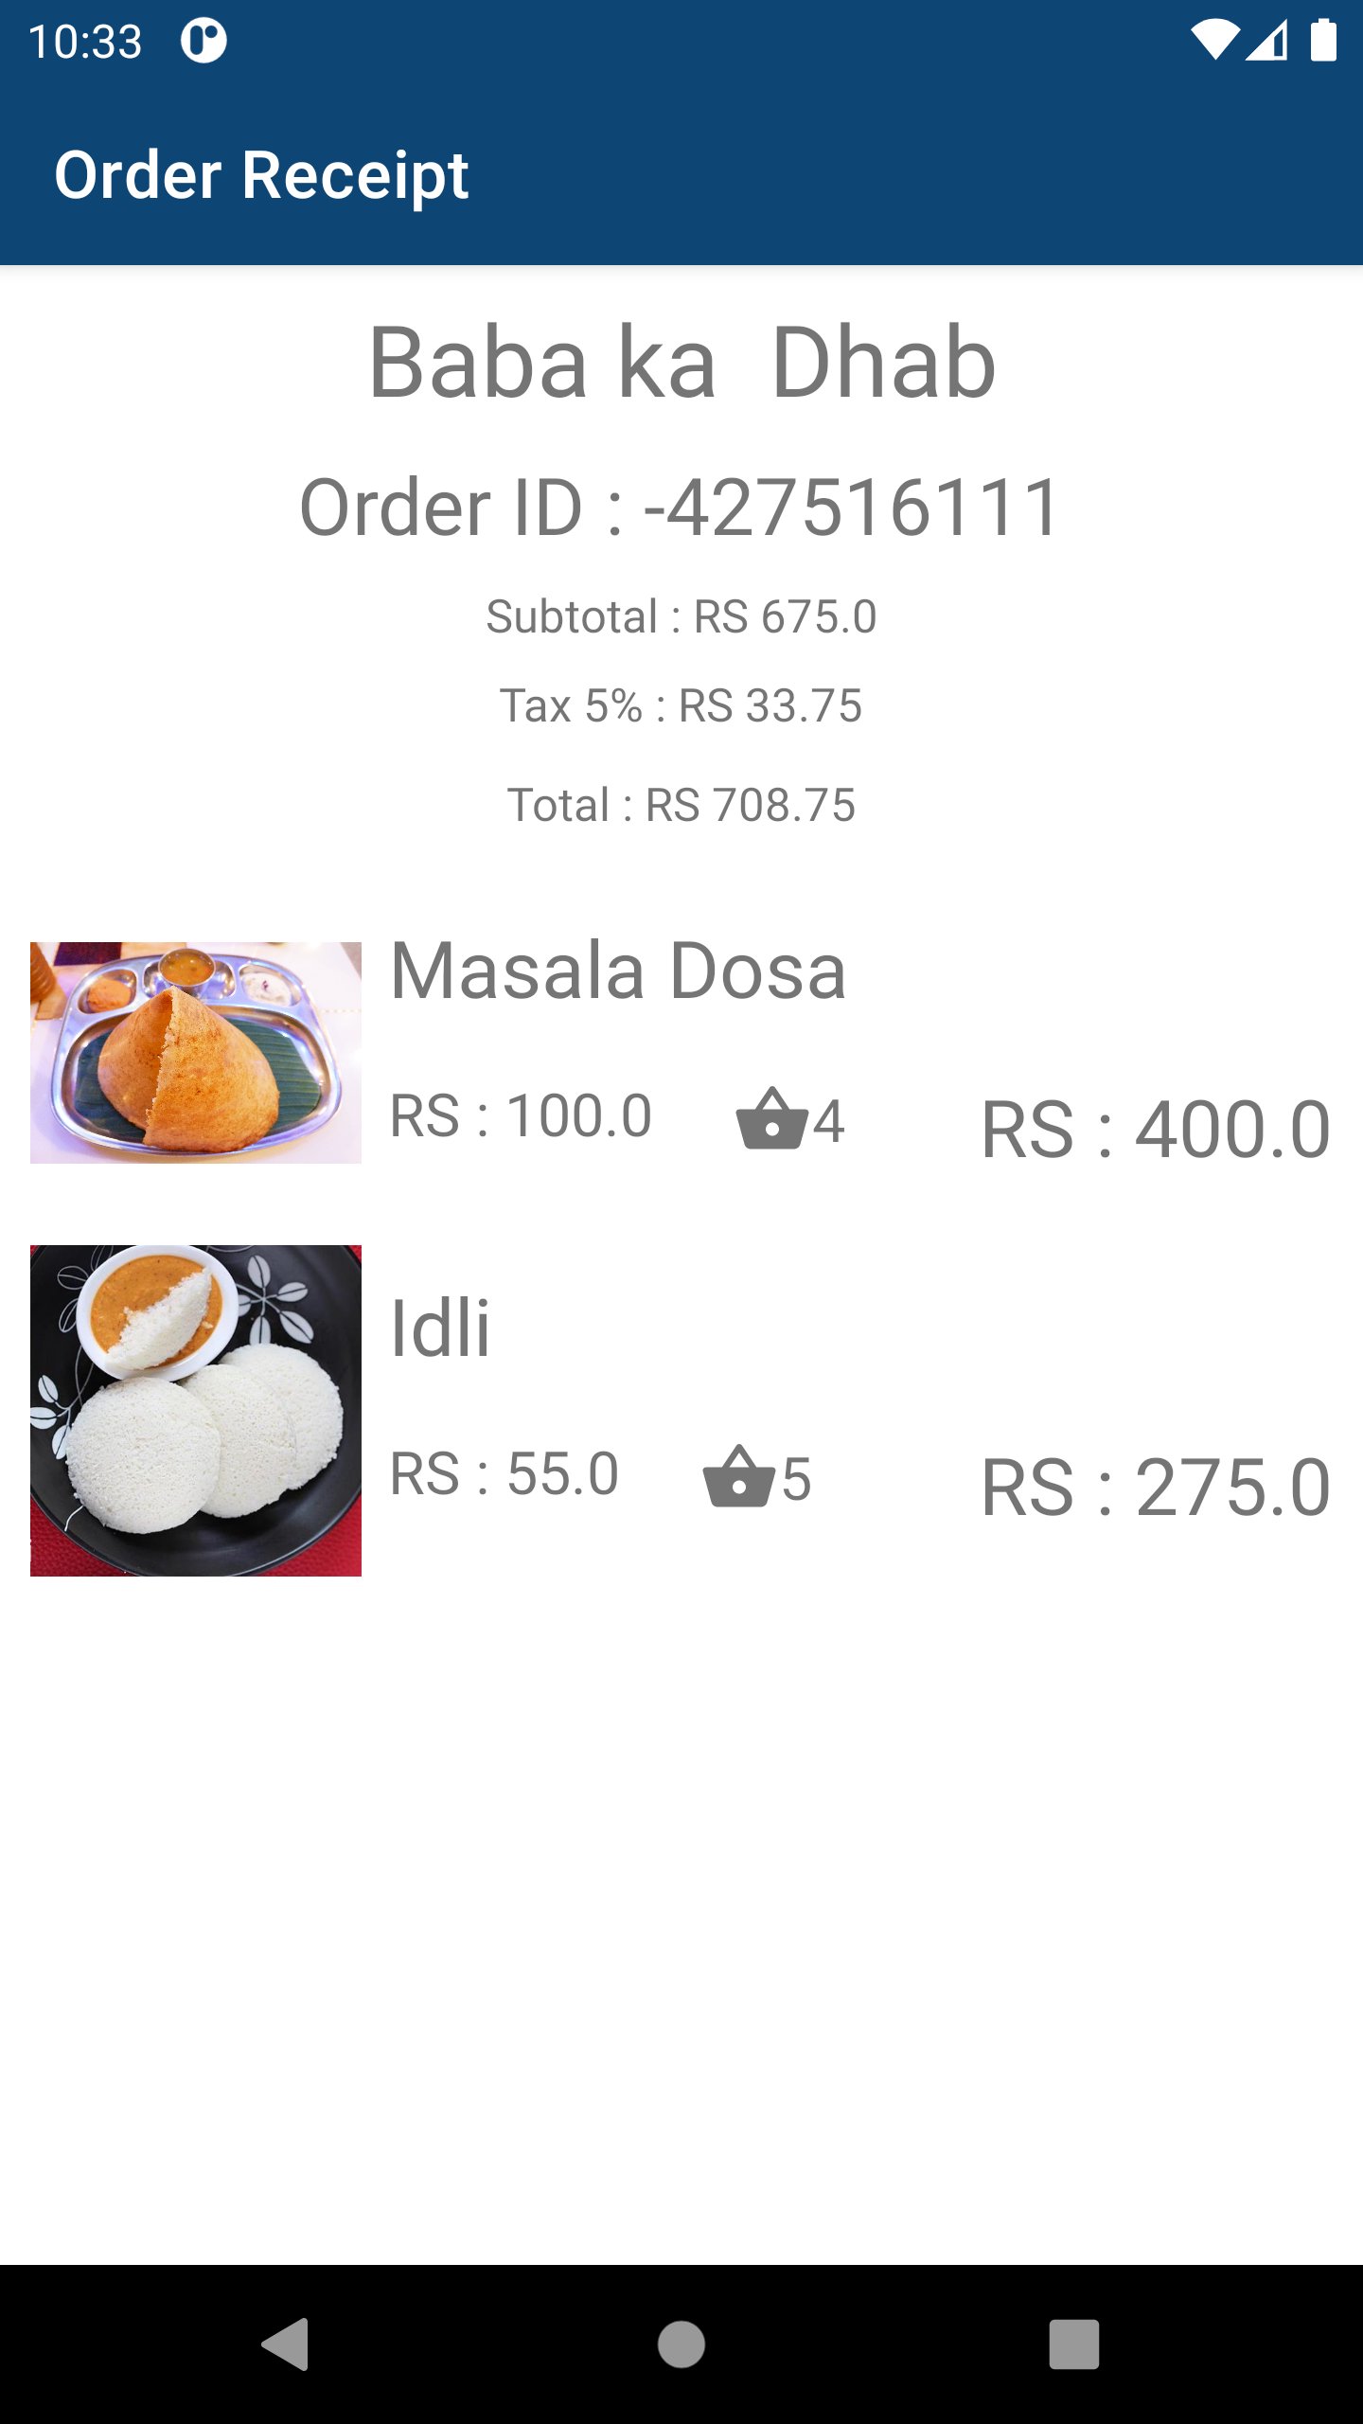Tap the battery status icon
1363x2424 pixels.
pos(1323,41)
